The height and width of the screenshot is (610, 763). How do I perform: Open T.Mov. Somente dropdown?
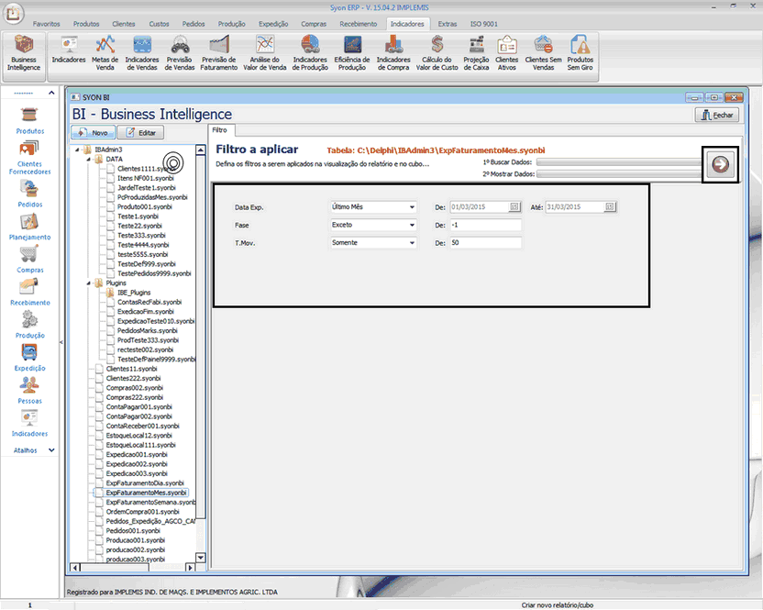(372, 243)
